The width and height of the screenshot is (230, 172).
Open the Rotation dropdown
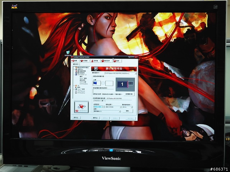tap(107, 111)
